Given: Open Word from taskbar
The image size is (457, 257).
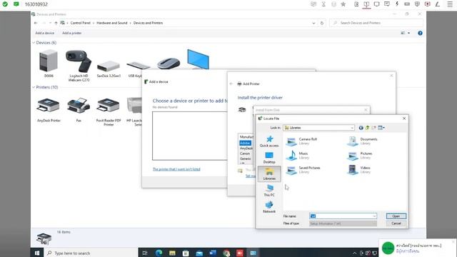Looking at the screenshot, I should pos(213,253).
